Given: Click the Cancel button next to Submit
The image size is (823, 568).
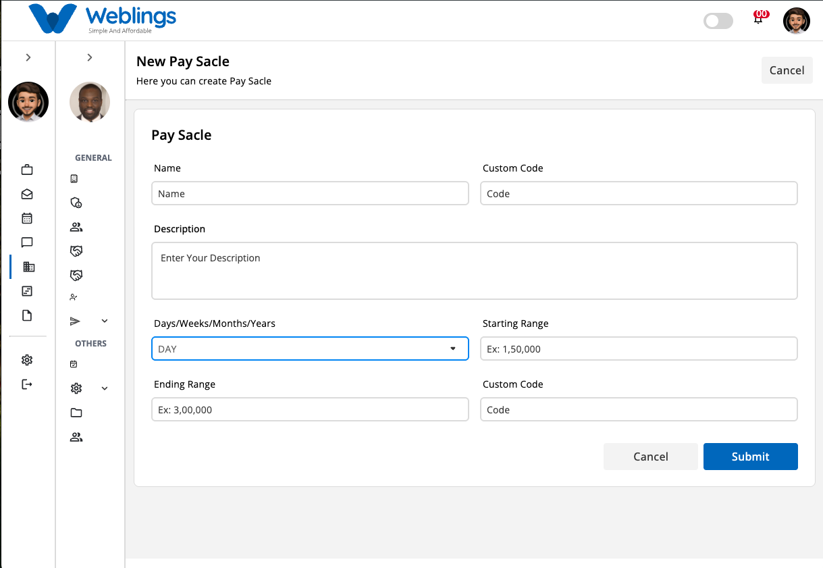Looking at the screenshot, I should point(651,457).
